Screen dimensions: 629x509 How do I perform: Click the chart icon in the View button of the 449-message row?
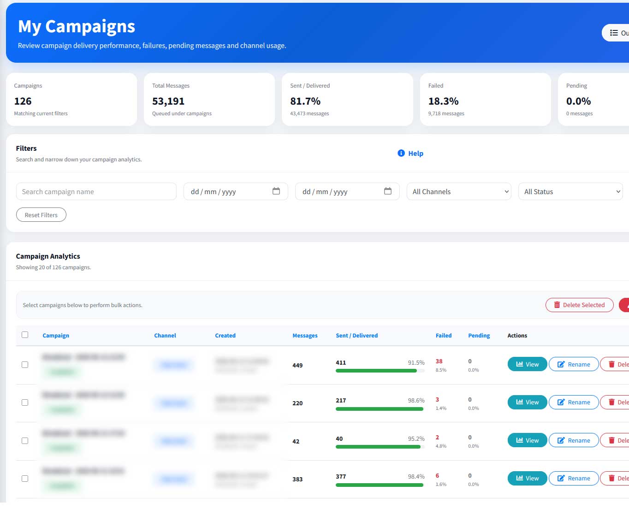click(520, 364)
